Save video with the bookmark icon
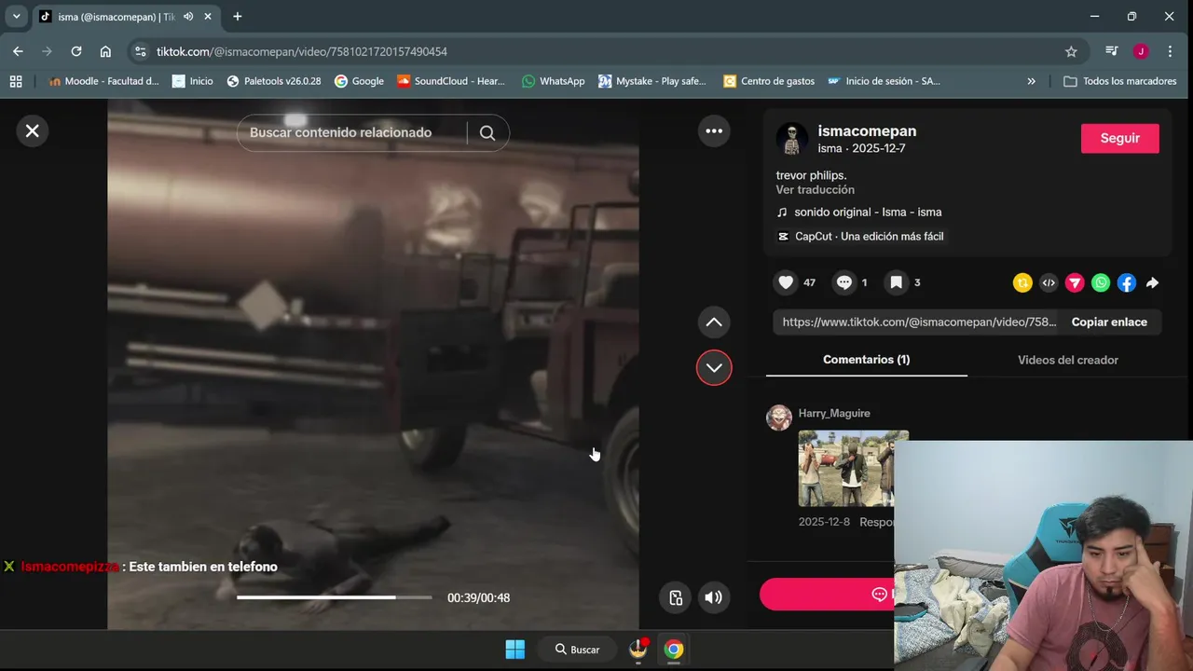Image resolution: width=1193 pixels, height=671 pixels. (896, 282)
